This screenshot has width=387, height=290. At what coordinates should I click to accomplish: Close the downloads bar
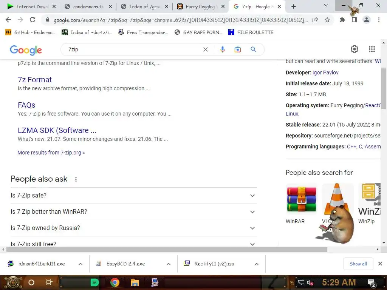tap(380, 264)
